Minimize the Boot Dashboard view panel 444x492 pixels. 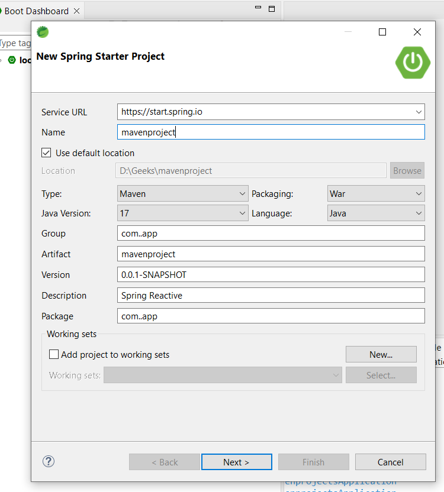pyautogui.click(x=258, y=8)
